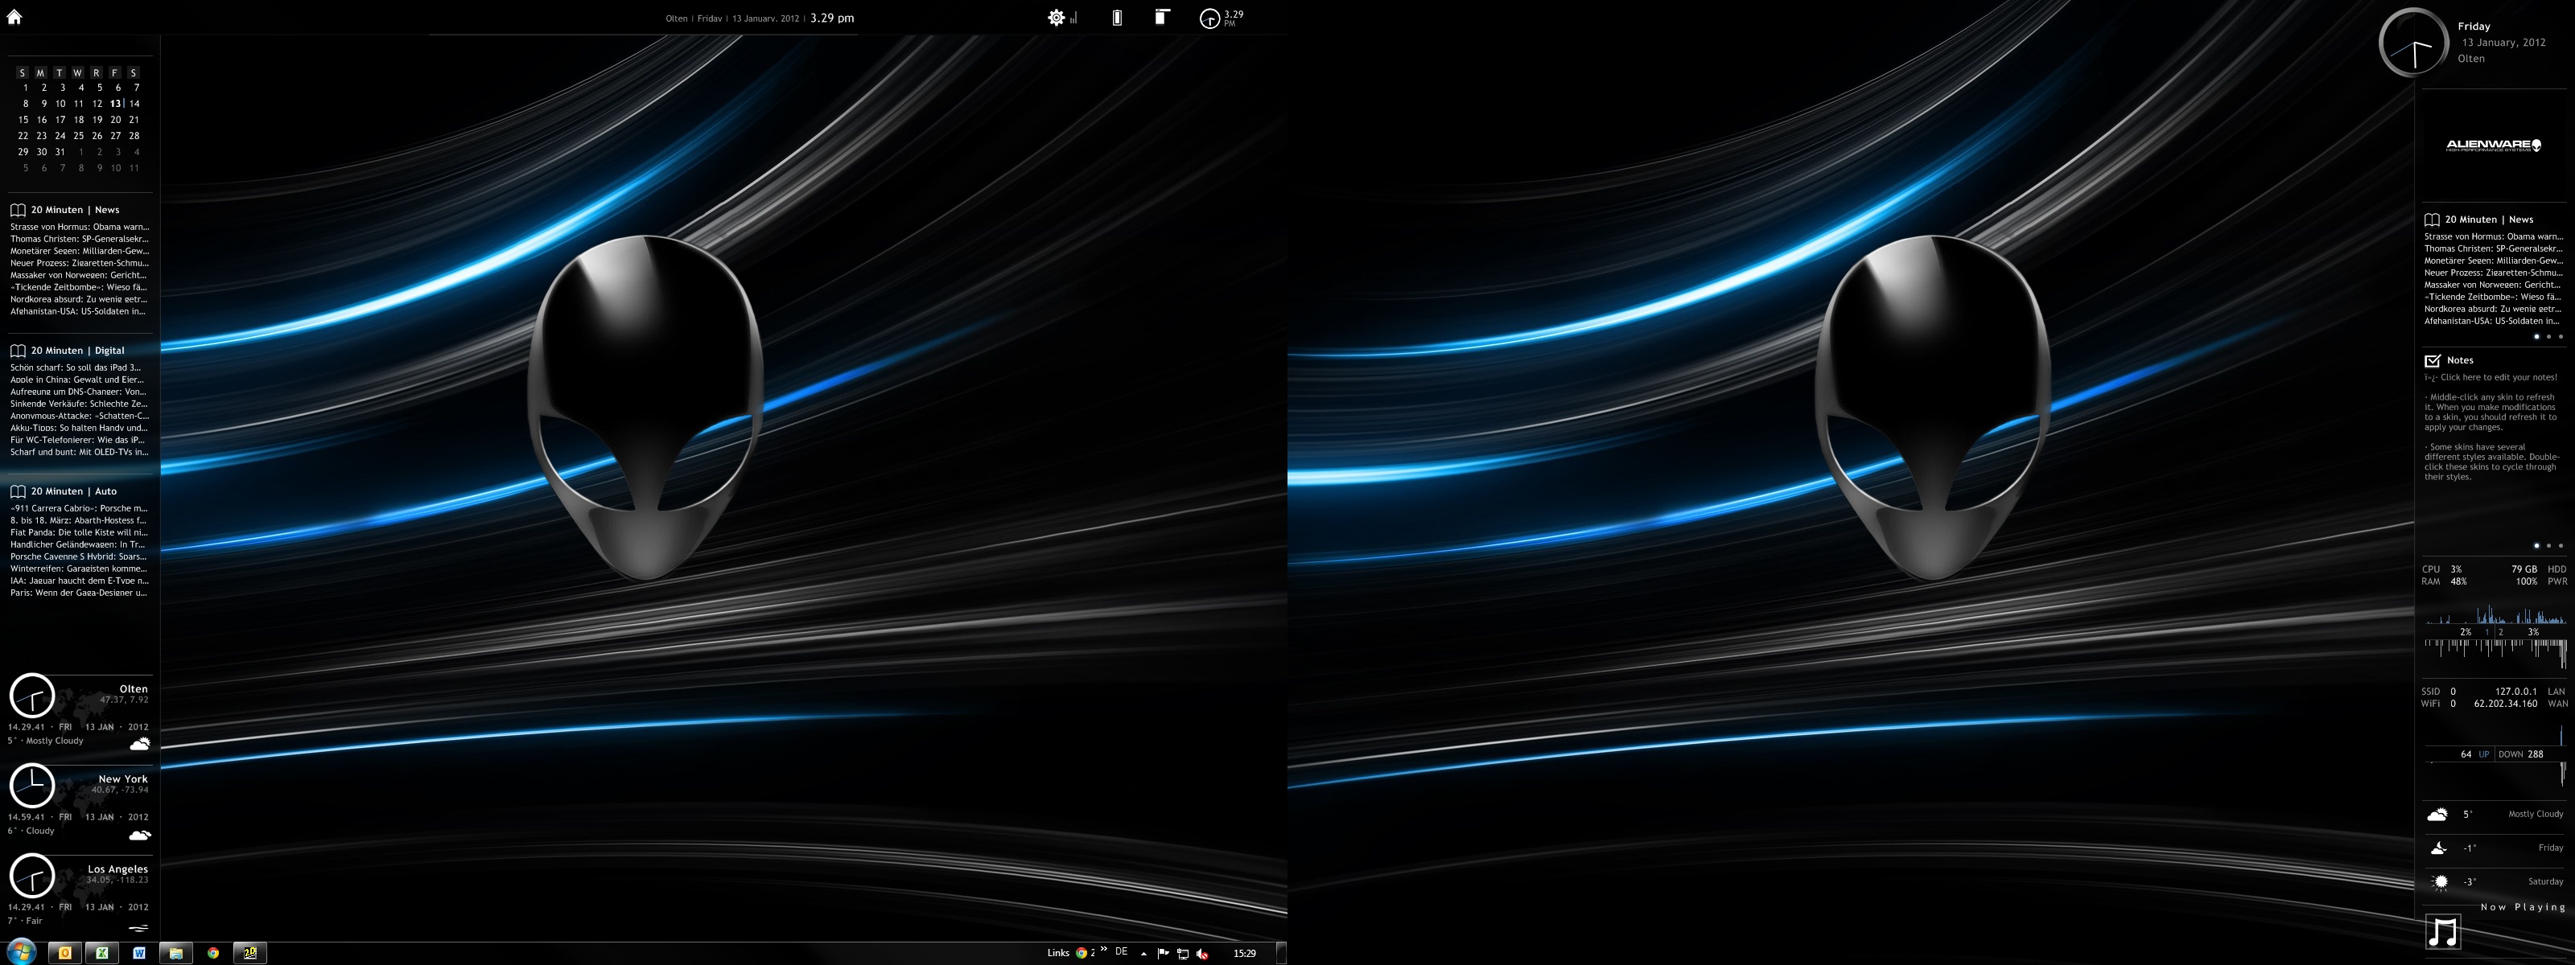Click the small clock icon beside 3.29 PM
This screenshot has width=2575, height=965.
(1209, 18)
